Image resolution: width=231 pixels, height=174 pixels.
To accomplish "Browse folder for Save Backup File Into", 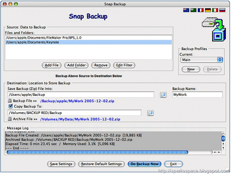I will (163, 95).
